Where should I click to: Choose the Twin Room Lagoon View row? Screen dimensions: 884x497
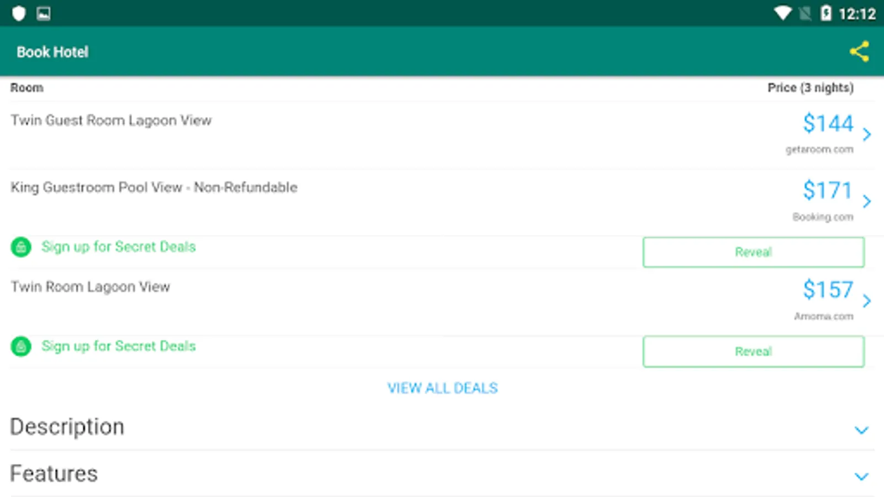coord(91,287)
